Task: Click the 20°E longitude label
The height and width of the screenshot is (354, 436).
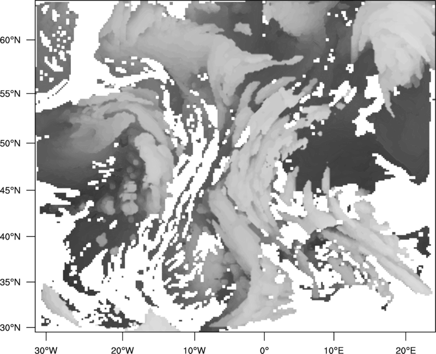Action: pos(405,350)
